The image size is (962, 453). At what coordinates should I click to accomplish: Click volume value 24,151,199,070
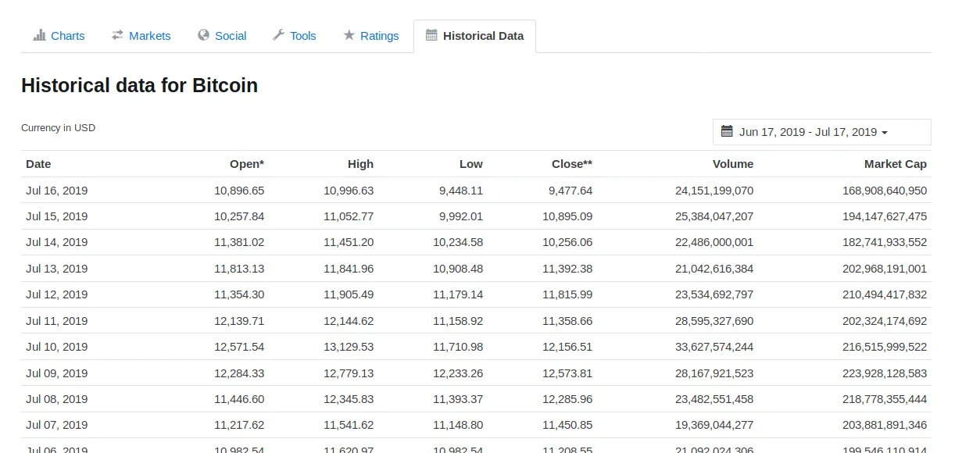coord(714,190)
